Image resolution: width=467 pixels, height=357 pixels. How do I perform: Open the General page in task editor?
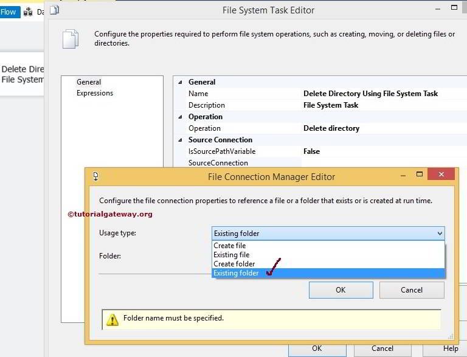(x=88, y=82)
